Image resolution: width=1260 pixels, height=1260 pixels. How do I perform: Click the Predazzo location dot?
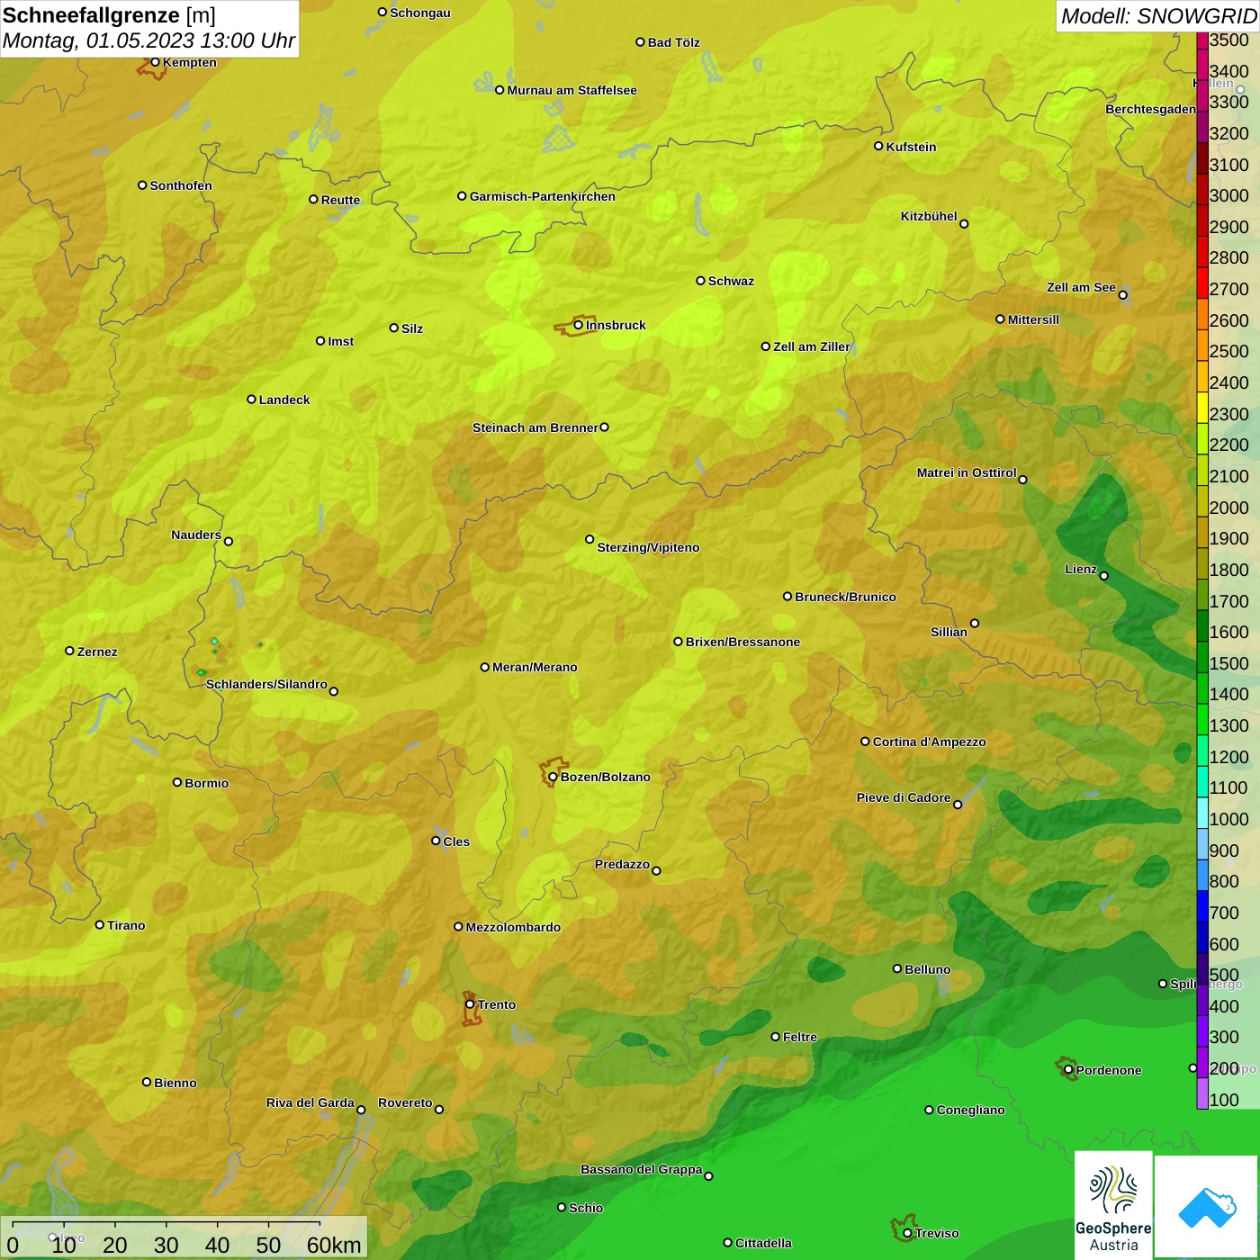click(656, 870)
